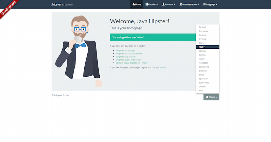Switch to the Cyborg theme
Screen dimensions: 271x142
[x=203, y=39]
